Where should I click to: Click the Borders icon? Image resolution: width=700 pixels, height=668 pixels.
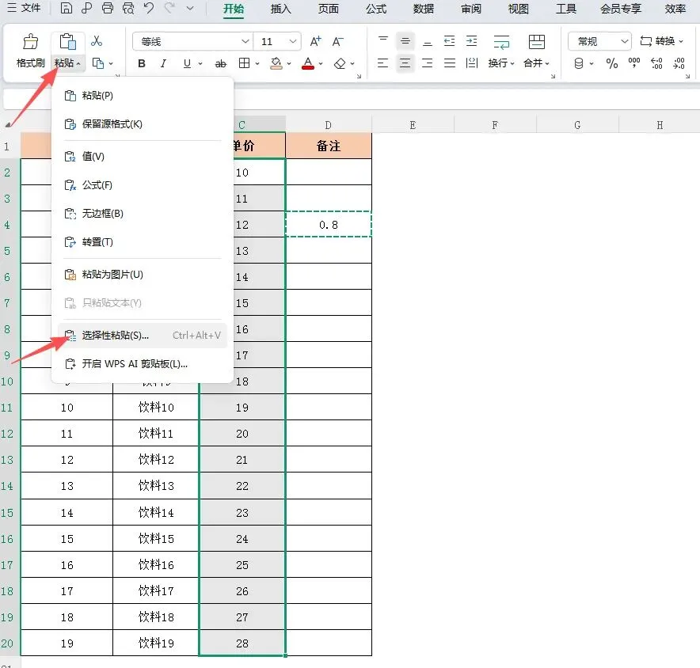[x=244, y=64]
